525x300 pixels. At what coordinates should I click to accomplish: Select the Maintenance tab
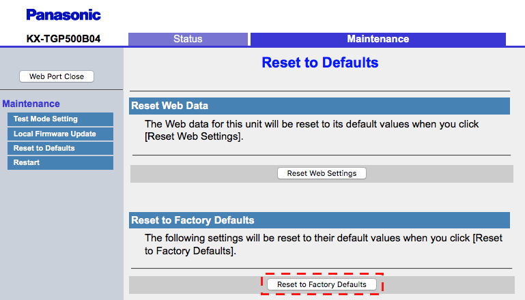378,39
